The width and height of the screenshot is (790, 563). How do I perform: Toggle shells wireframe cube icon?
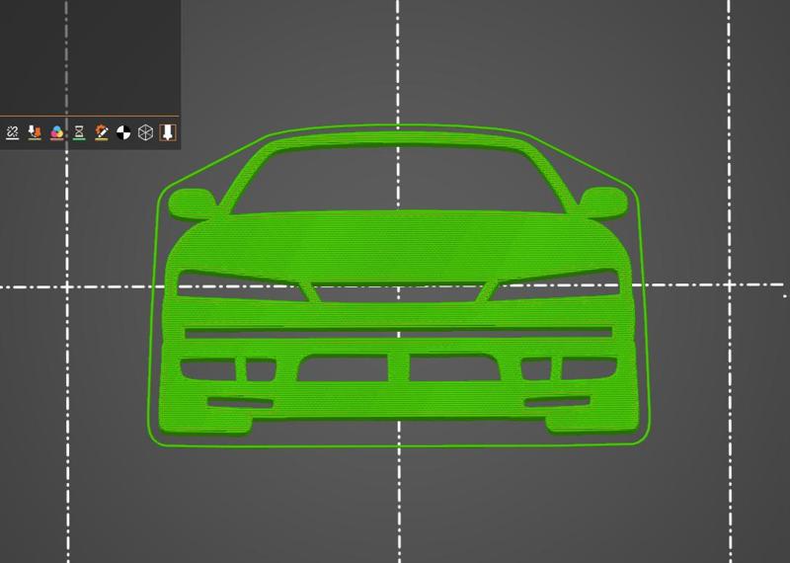tap(145, 132)
